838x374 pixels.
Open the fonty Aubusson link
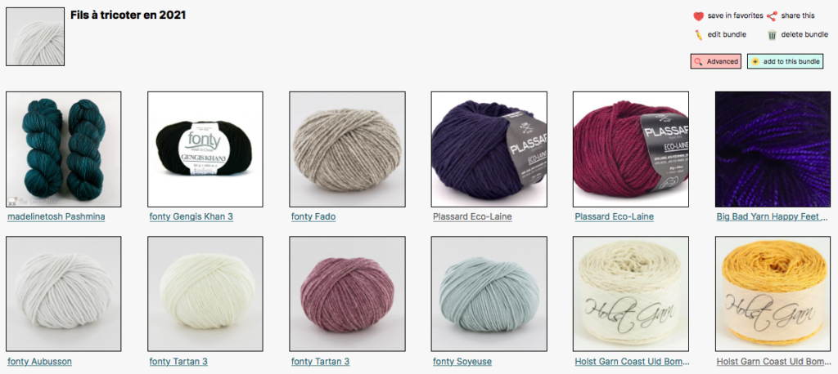pos(39,362)
